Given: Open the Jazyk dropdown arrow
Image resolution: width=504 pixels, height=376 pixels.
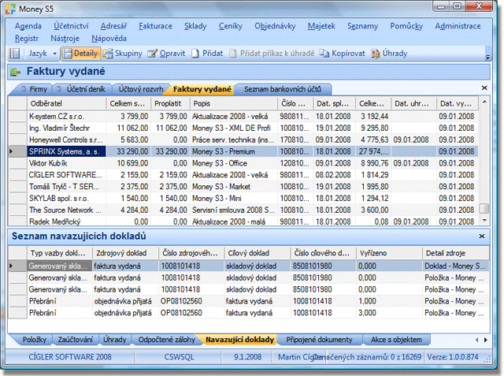Looking at the screenshot, I should click(x=54, y=54).
